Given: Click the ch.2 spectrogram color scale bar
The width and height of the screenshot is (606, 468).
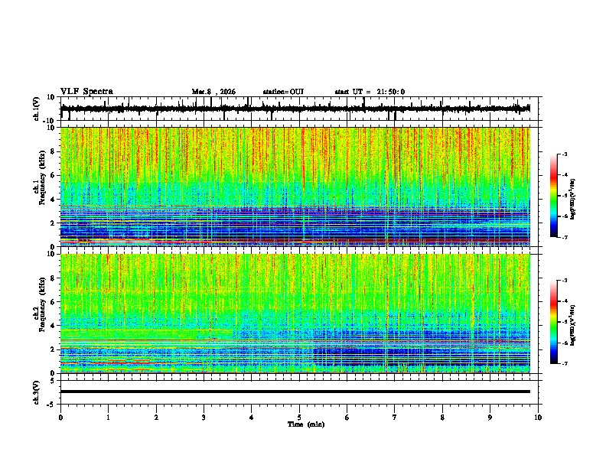Looking at the screenshot, I should click(554, 322).
